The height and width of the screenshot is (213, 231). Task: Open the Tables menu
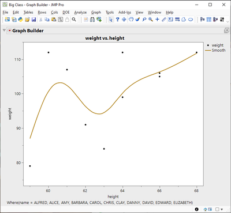[28, 13]
